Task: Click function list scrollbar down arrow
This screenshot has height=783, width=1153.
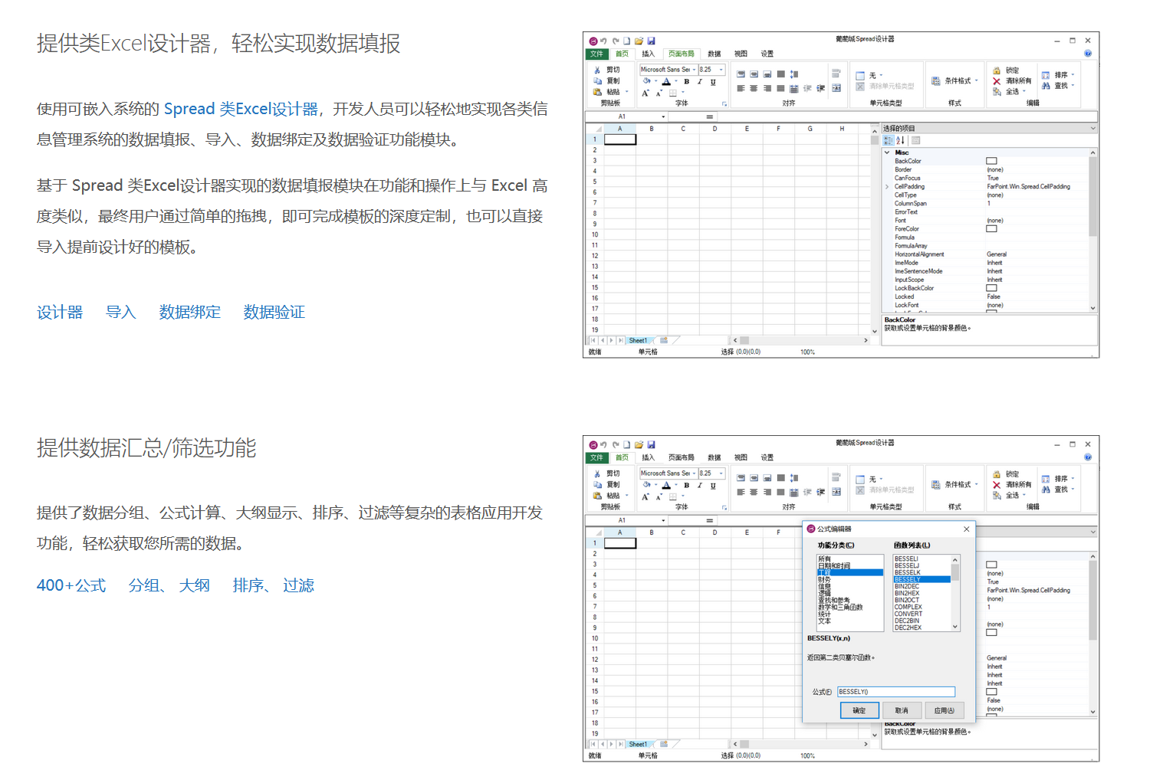Action: coord(955,627)
